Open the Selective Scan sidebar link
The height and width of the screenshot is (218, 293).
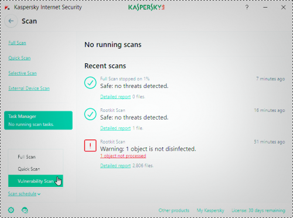pyautogui.click(x=22, y=73)
